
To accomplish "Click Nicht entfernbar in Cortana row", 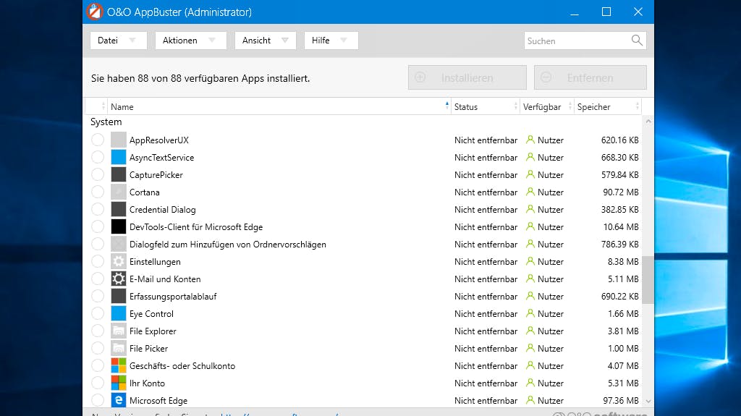I will pyautogui.click(x=486, y=192).
